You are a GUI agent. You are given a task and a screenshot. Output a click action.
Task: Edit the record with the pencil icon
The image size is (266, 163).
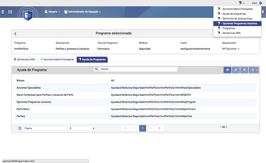pos(235,70)
